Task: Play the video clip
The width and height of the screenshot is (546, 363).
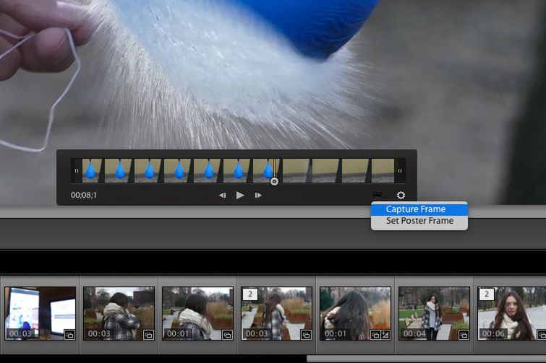Action: point(240,196)
